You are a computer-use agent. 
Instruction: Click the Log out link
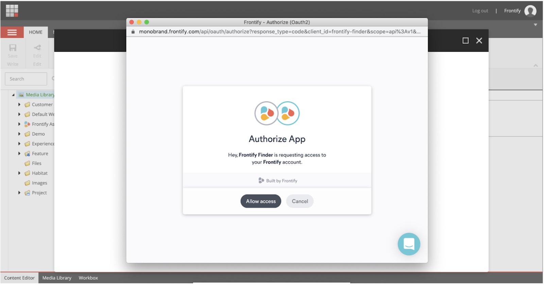[x=480, y=11]
